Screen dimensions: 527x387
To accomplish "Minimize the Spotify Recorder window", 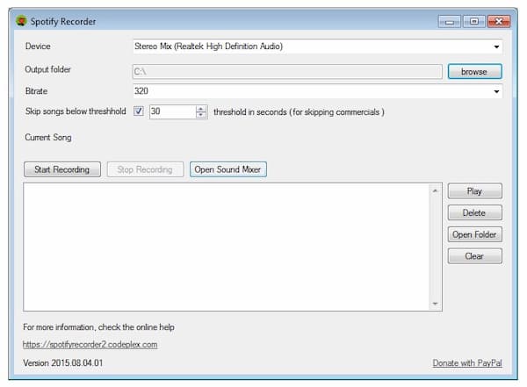I will (450, 22).
